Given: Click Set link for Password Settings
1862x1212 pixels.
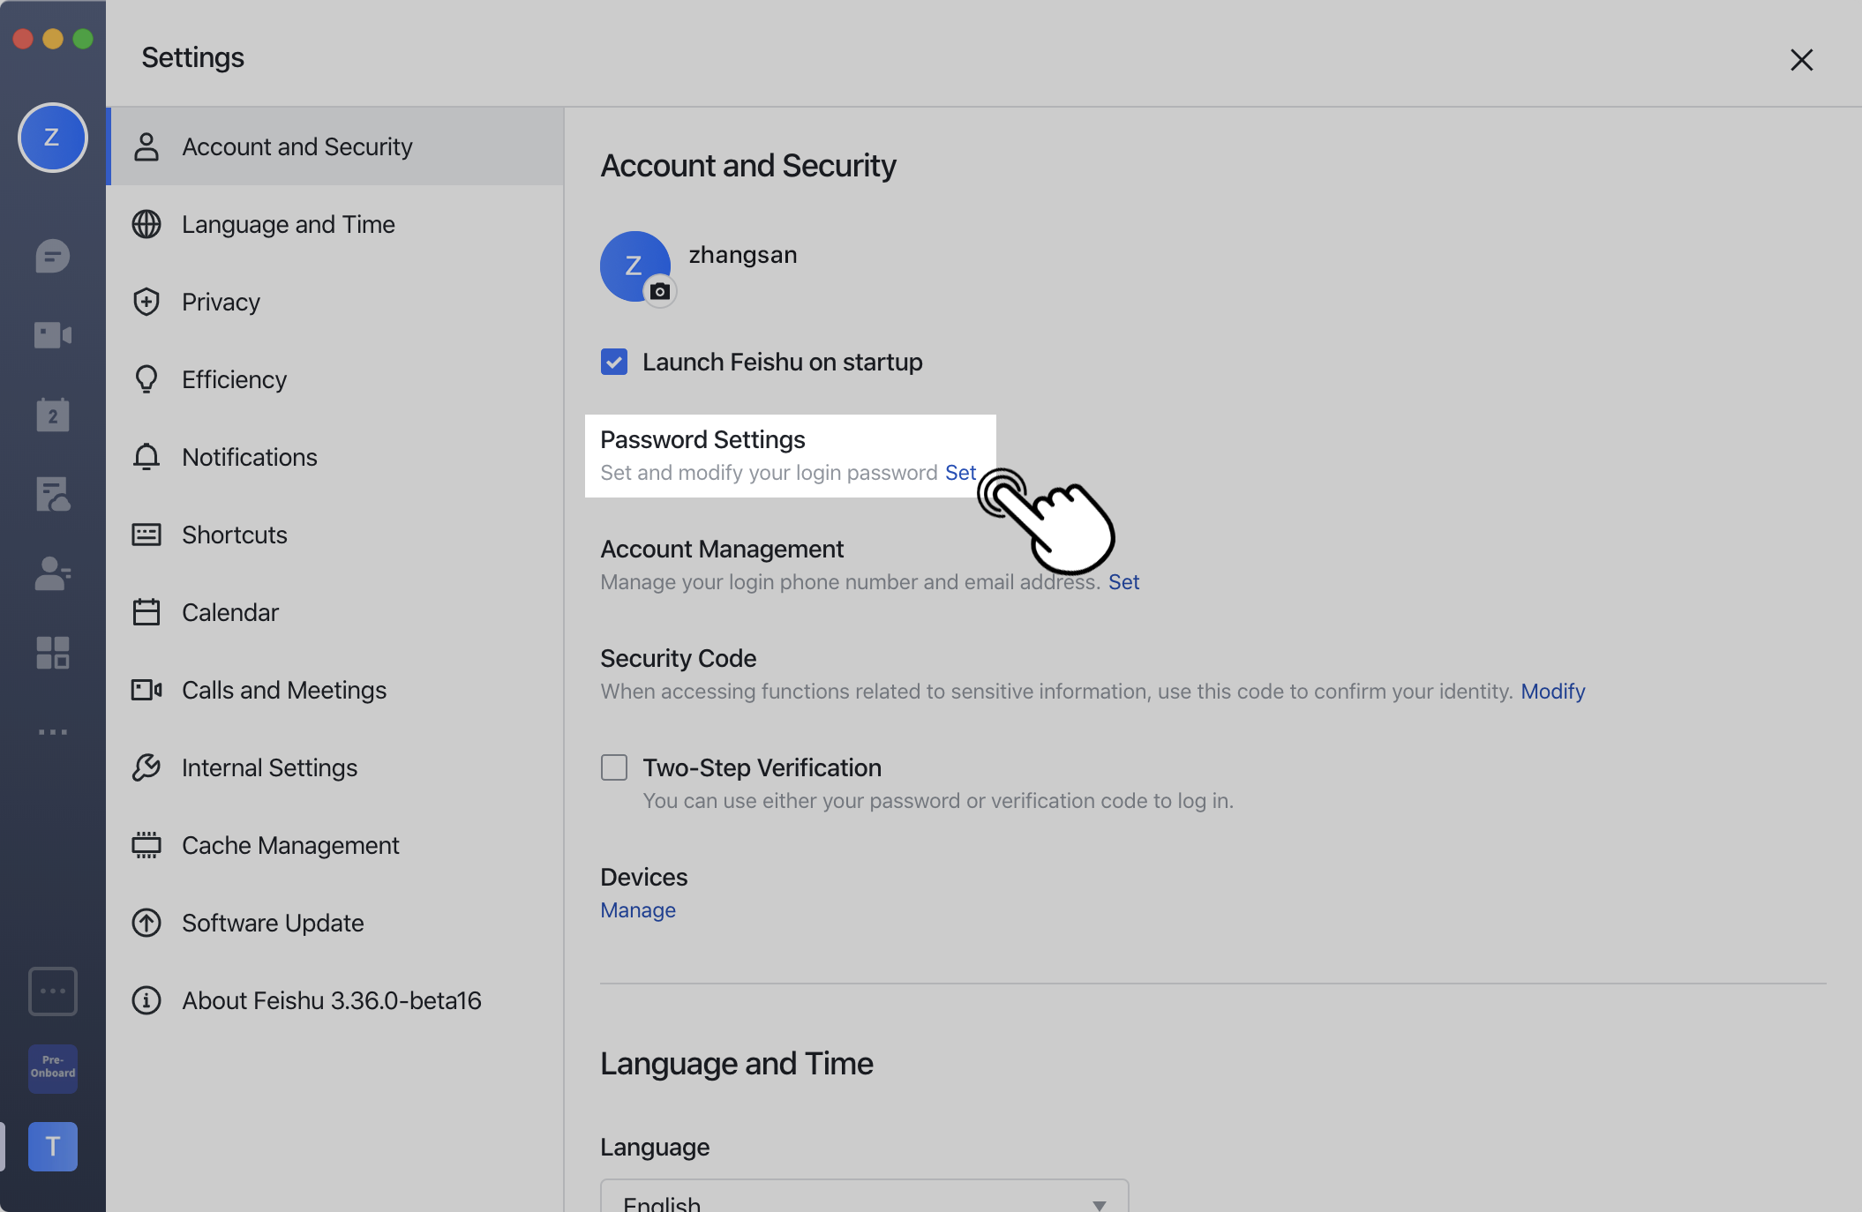Looking at the screenshot, I should pos(960,473).
